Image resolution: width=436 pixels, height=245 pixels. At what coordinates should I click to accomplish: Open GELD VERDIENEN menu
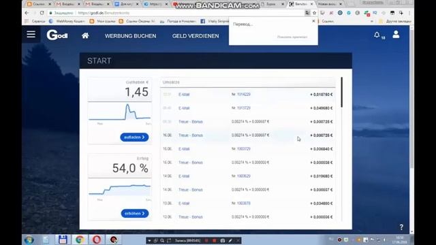click(x=196, y=36)
